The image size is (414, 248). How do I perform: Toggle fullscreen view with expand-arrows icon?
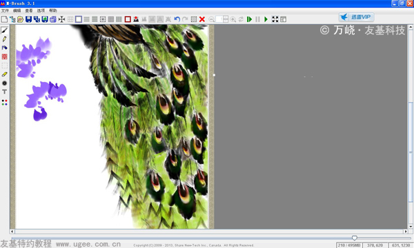(x=275, y=19)
